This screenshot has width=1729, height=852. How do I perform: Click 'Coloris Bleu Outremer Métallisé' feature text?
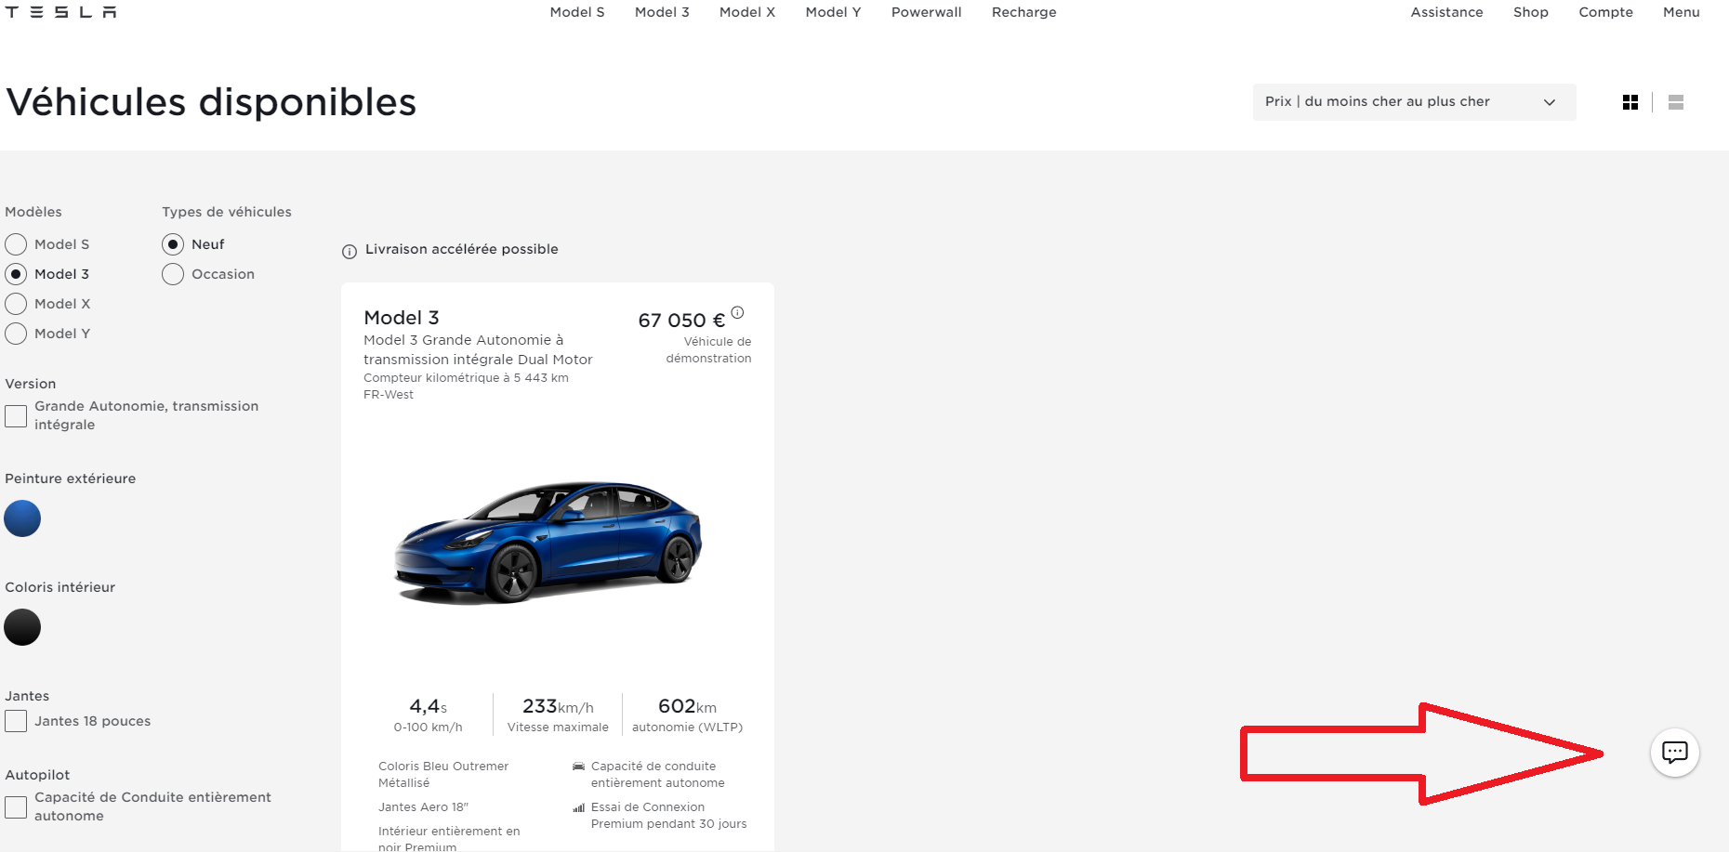(x=443, y=775)
